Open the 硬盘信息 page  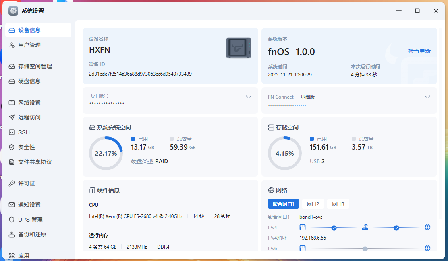click(38, 81)
